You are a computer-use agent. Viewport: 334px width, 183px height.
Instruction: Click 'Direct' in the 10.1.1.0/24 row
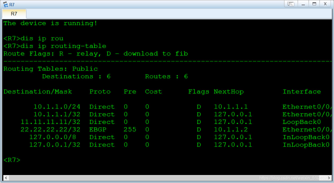pyautogui.click(x=102, y=107)
